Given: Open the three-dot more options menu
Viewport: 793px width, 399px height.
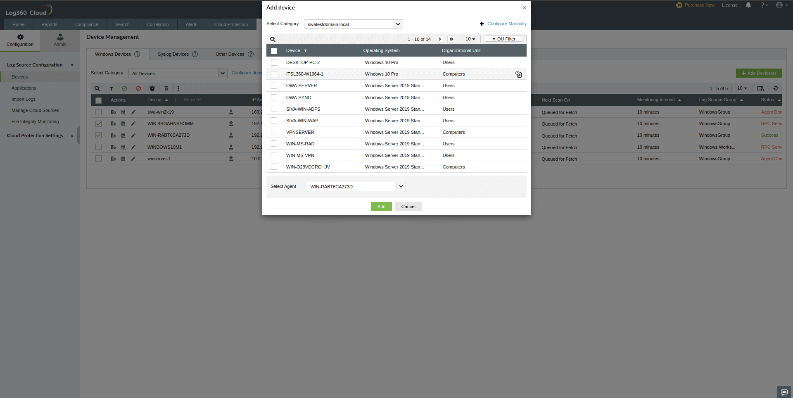Looking at the screenshot, I should (178, 88).
